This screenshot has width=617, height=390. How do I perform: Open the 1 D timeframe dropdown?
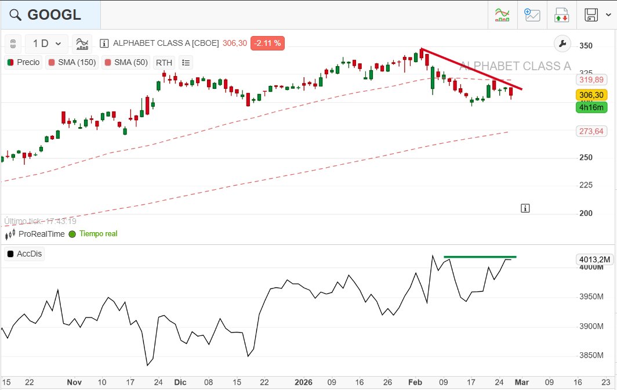coord(46,44)
